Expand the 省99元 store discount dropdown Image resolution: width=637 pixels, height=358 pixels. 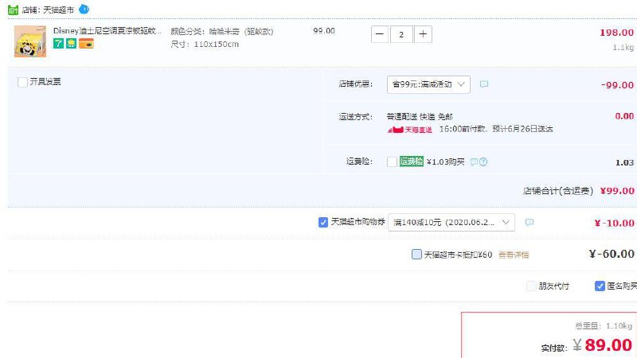click(428, 84)
